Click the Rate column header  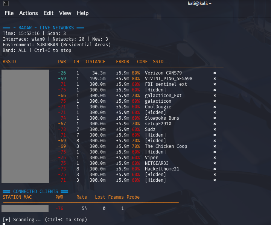click(82, 197)
